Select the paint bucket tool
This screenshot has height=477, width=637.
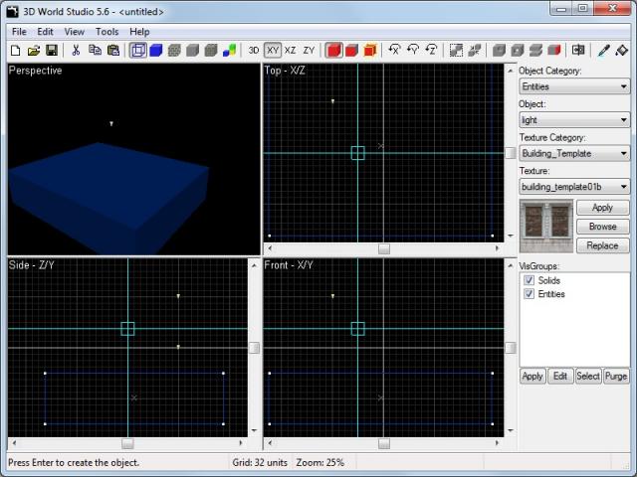coord(622,50)
